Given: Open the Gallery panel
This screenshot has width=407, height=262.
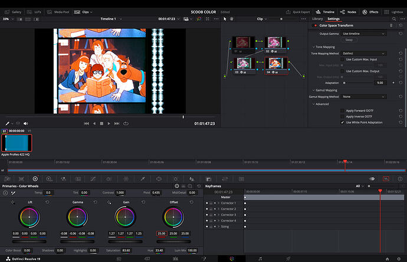Looking at the screenshot, I should pyautogui.click(x=14, y=12).
